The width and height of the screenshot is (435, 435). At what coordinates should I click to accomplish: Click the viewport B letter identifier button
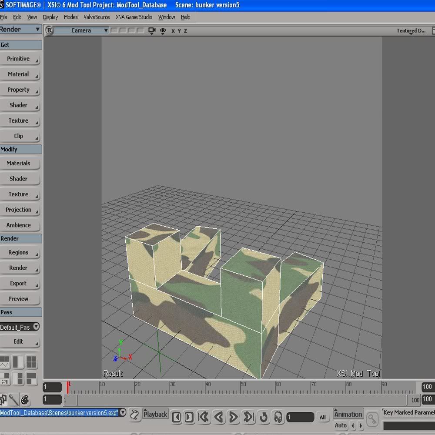click(49, 30)
